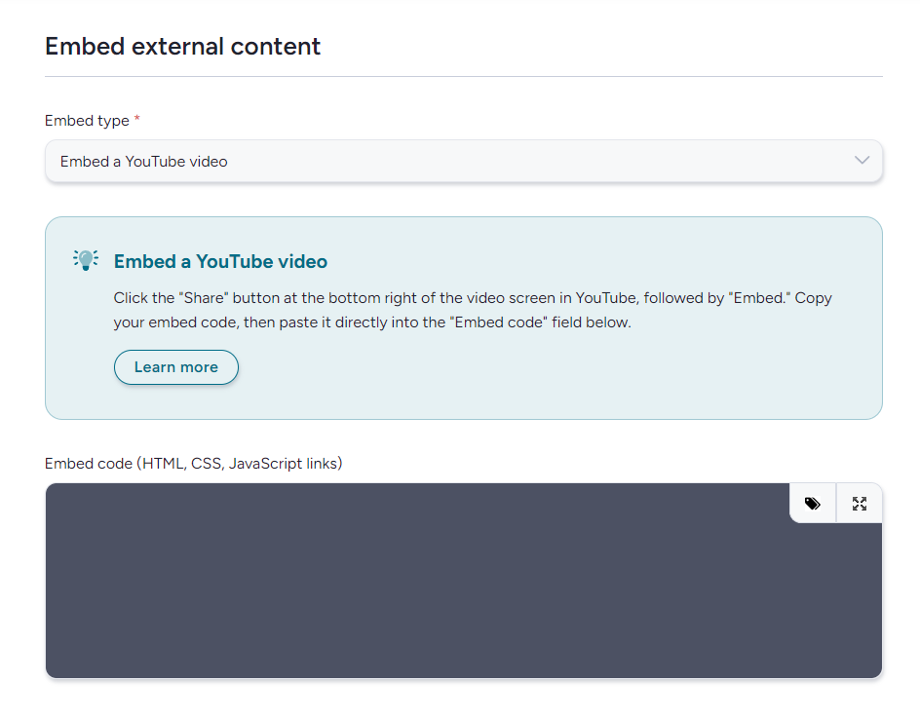Click the word "YouTube" in tip instructions
The image size is (920, 719).
point(606,298)
